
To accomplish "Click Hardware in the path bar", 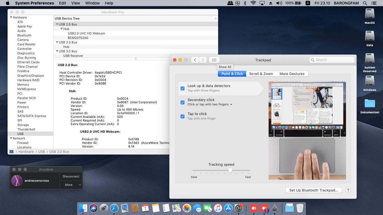I will coord(26,152).
